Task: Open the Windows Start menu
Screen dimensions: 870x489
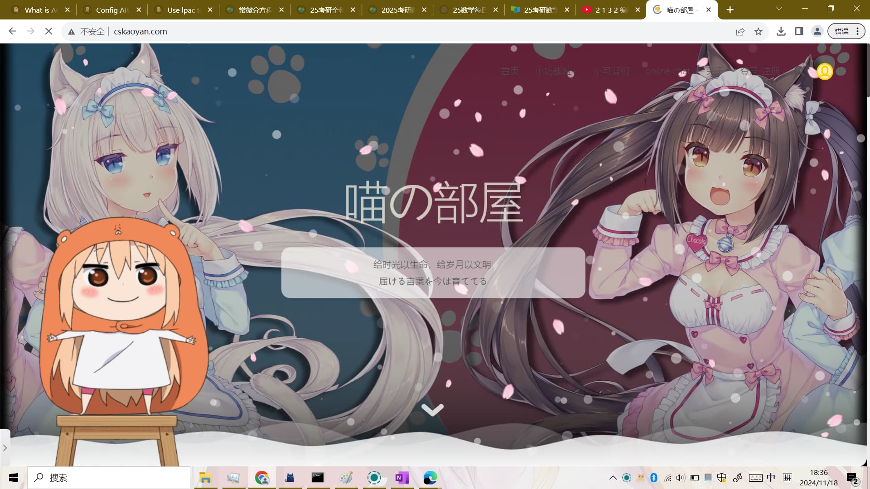Action: pyautogui.click(x=14, y=478)
